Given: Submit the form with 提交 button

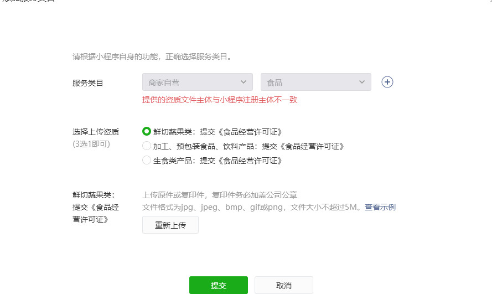Looking at the screenshot, I should click(219, 285).
